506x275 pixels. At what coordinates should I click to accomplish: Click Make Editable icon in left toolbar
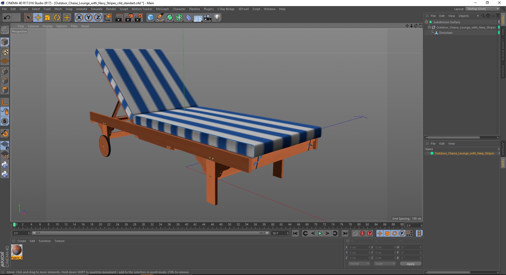point(5,30)
